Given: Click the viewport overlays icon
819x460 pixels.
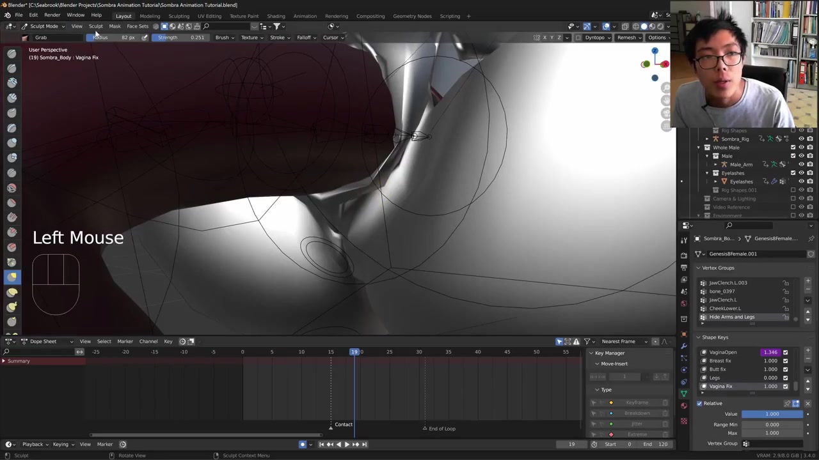Looking at the screenshot, I should tap(606, 26).
